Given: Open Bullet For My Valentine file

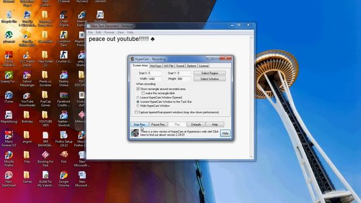Looking at the screenshot, I should (x=45, y=179).
